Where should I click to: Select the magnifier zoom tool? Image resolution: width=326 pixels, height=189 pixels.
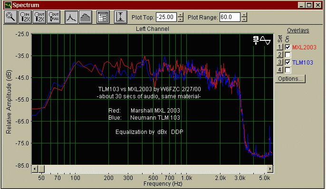11,17
